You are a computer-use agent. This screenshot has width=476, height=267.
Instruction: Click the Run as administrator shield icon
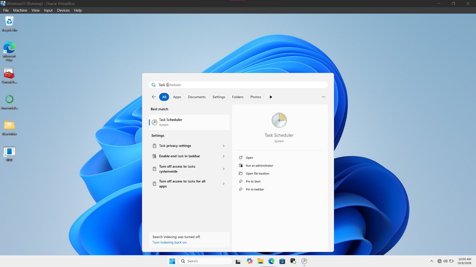pyautogui.click(x=241, y=166)
